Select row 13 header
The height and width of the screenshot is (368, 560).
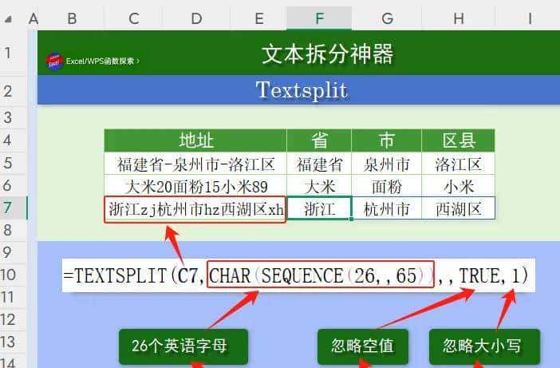point(13,342)
